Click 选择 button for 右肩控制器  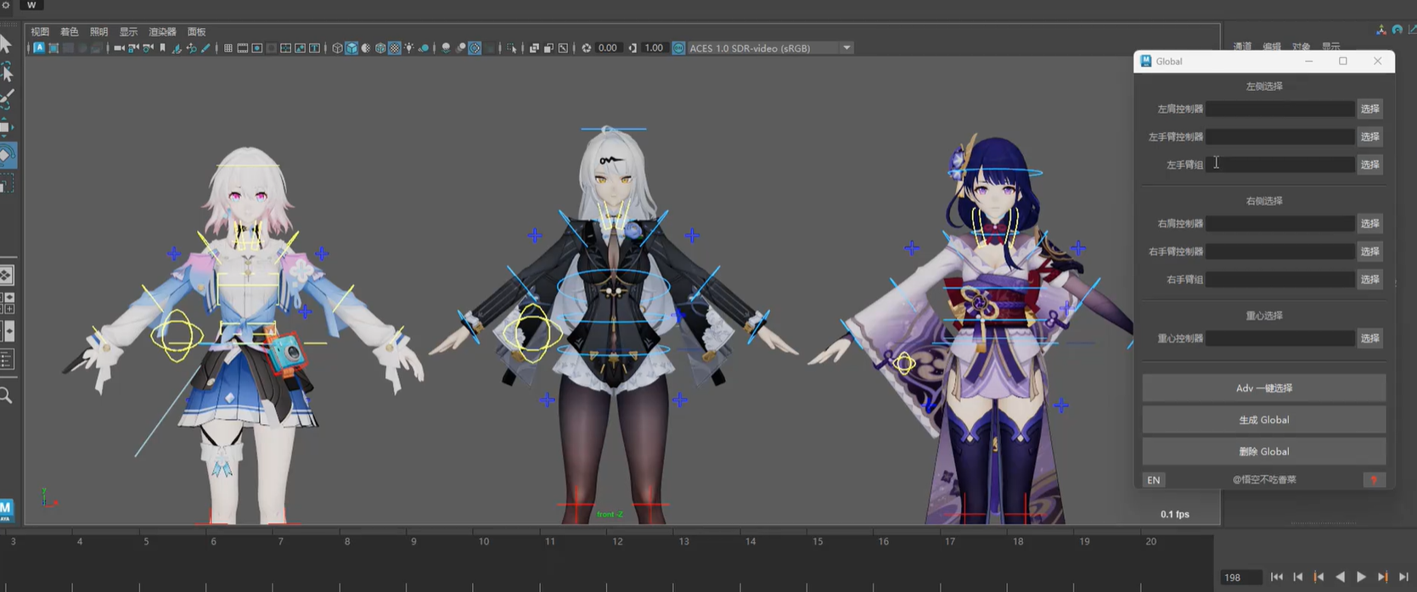tap(1370, 223)
